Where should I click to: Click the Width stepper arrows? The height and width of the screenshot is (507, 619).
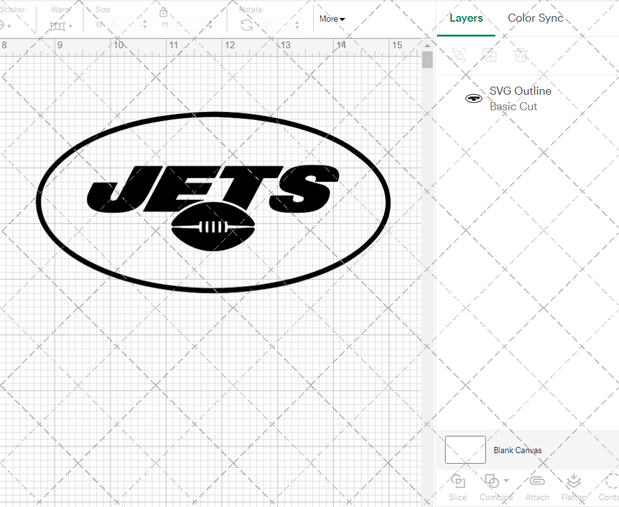coord(145,25)
